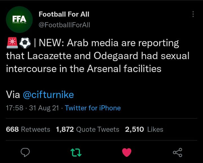Open the @FootballlForAll handle

click(64, 25)
